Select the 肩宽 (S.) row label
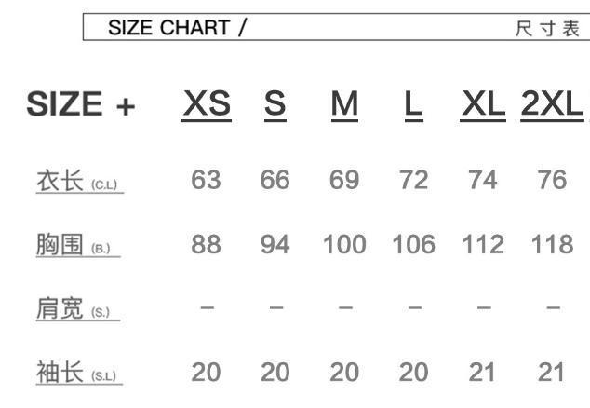Viewport: 590px width, 408px height. [x=78, y=308]
